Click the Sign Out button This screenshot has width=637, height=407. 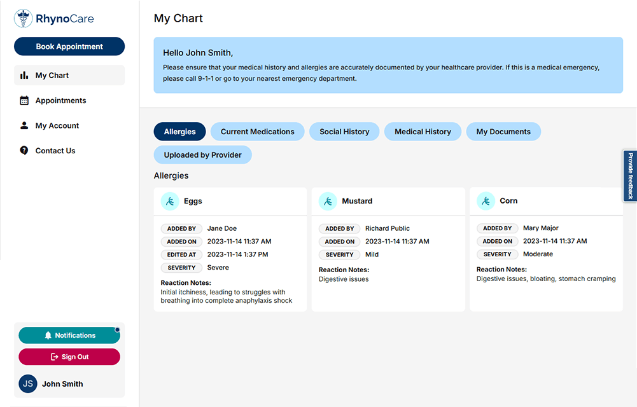point(69,357)
